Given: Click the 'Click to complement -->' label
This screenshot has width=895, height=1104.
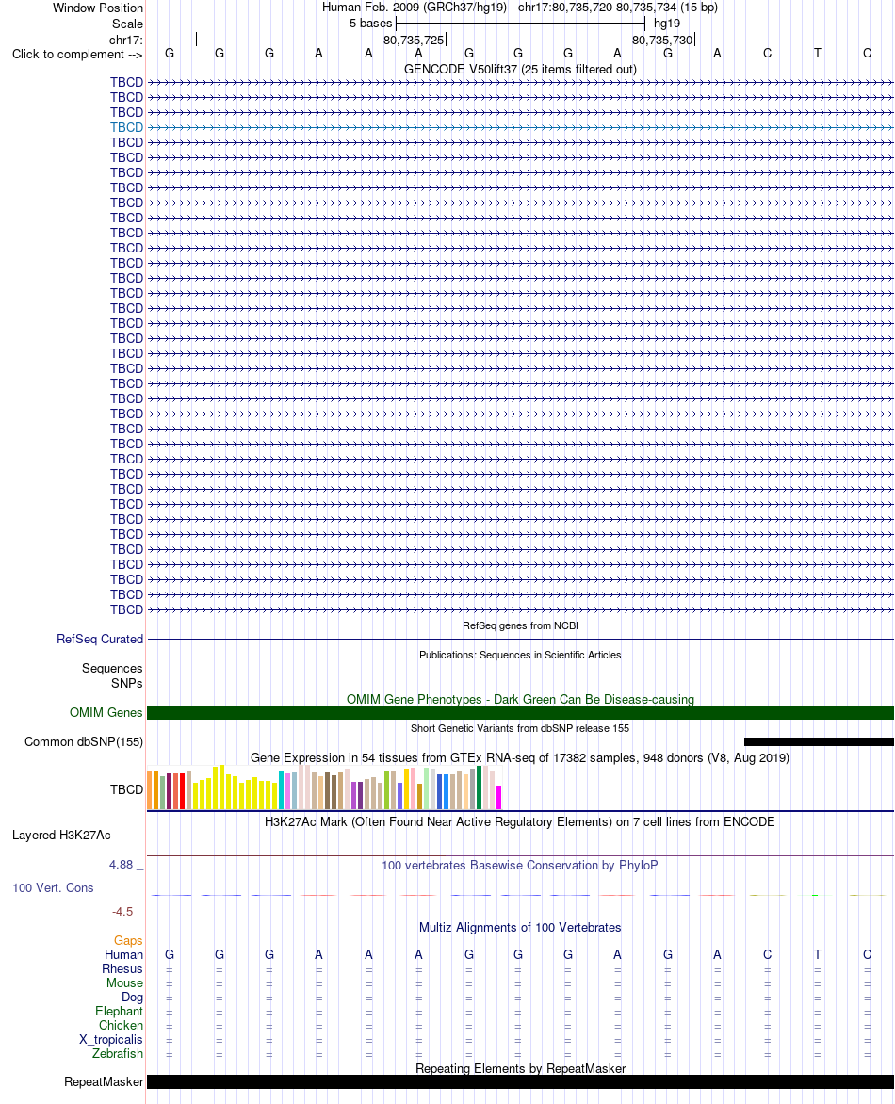Looking at the screenshot, I should coord(76,55).
